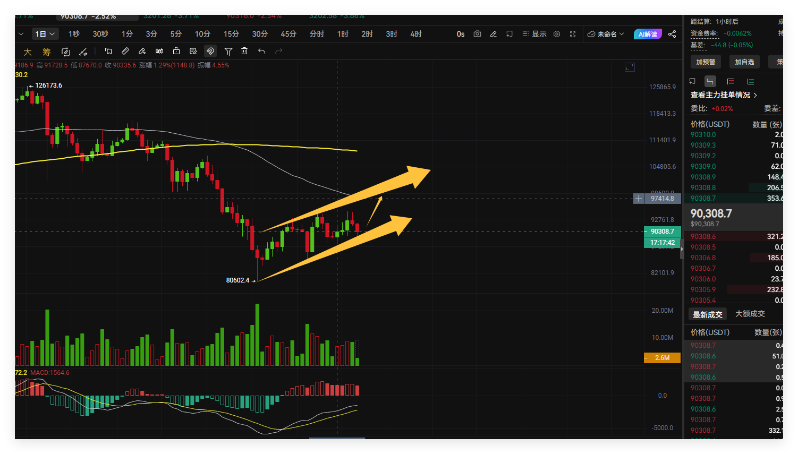
Task: Click the trash can delete drawings icon
Action: tap(244, 52)
